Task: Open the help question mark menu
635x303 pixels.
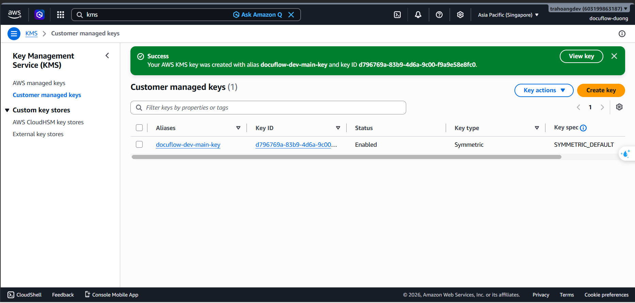Action: pyautogui.click(x=439, y=15)
